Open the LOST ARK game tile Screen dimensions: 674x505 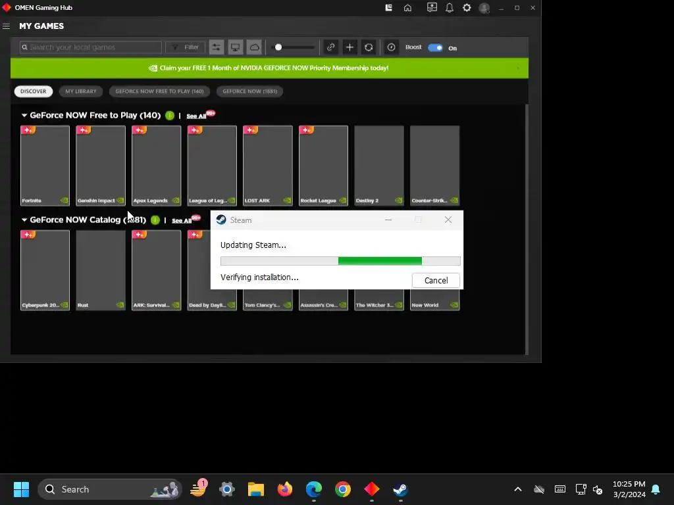pyautogui.click(x=268, y=166)
